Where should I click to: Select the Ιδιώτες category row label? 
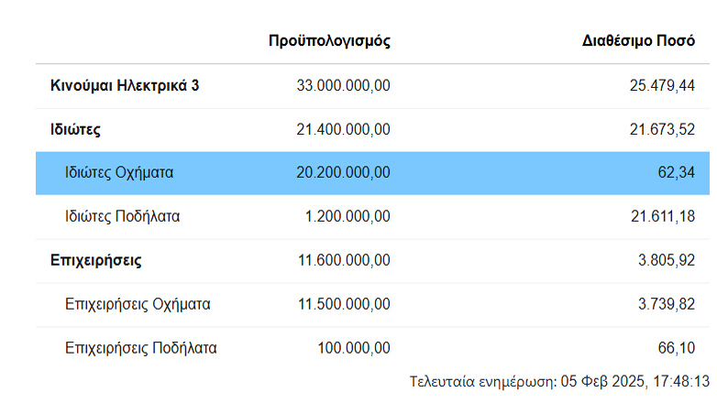tap(75, 130)
